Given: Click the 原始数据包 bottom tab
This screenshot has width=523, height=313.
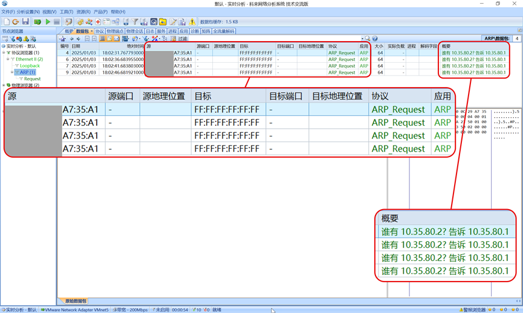Looking at the screenshot, I should (x=76, y=301).
